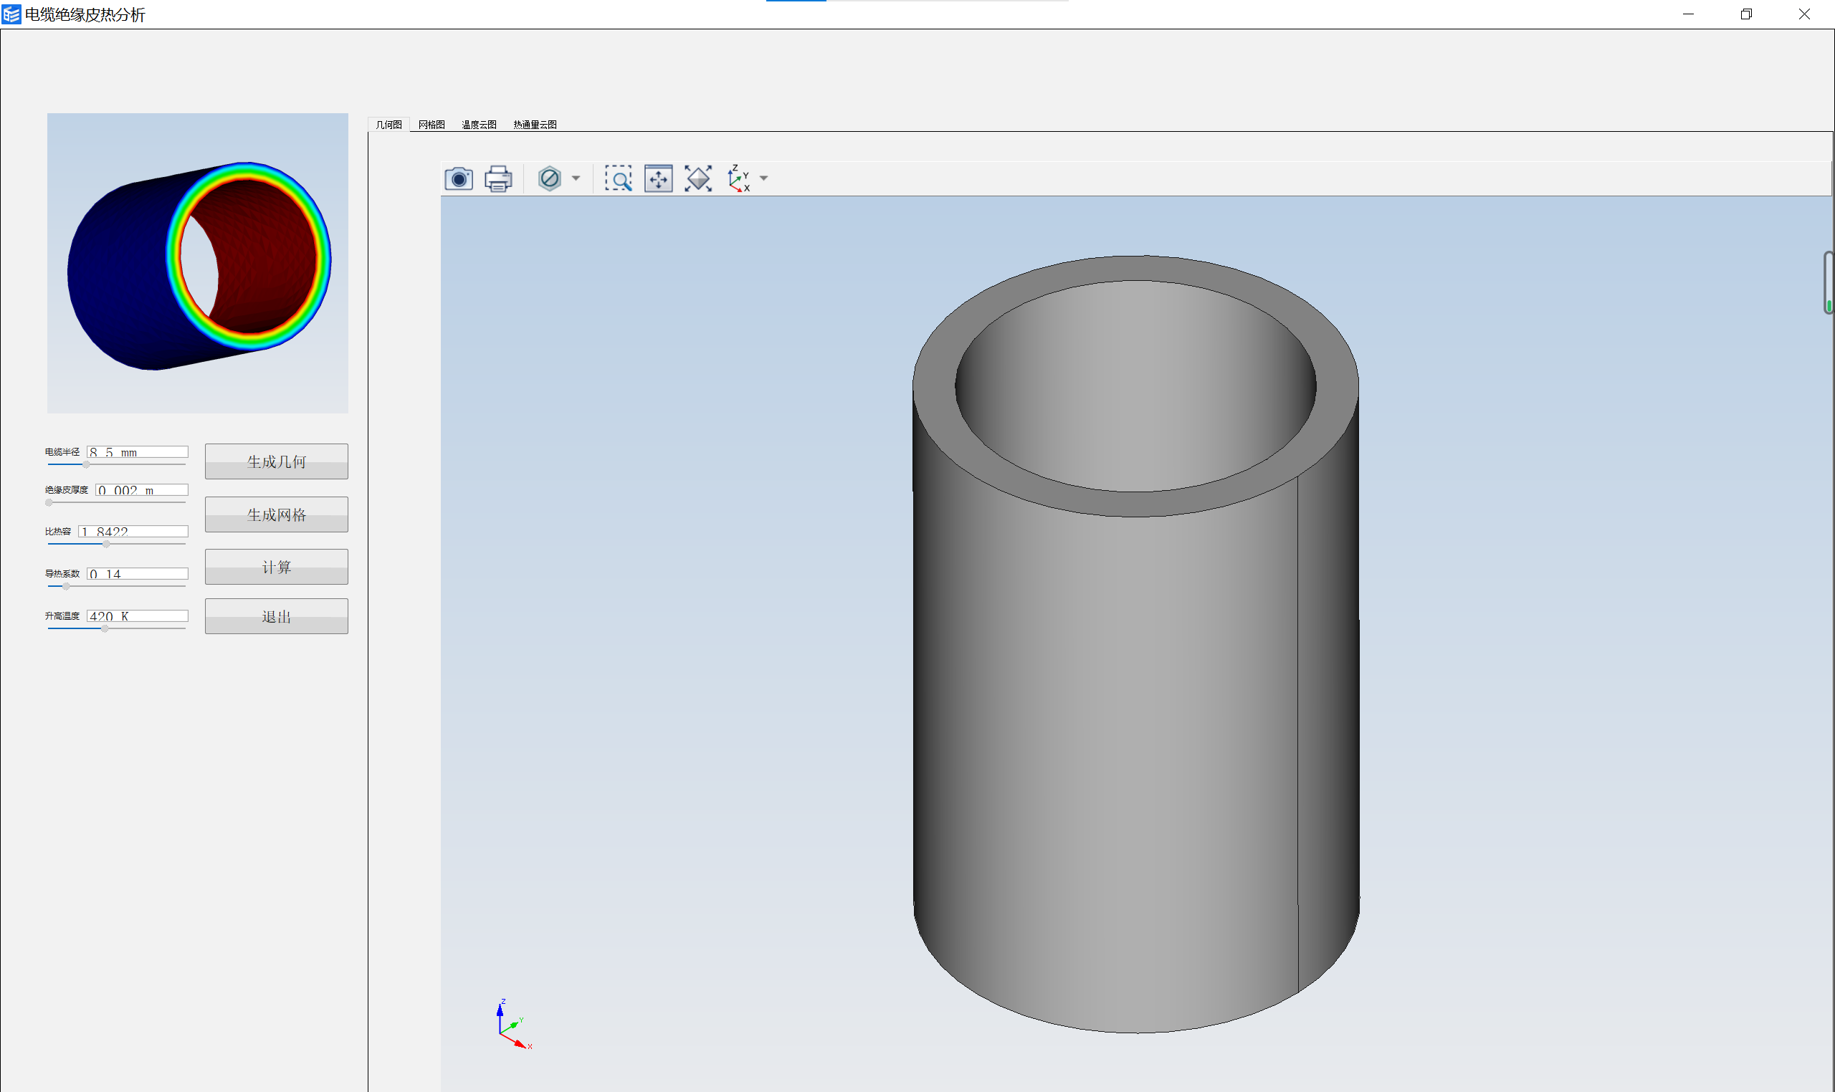The image size is (1835, 1092).
Task: Open the rendering style dropdown arrow
Action: (x=576, y=179)
